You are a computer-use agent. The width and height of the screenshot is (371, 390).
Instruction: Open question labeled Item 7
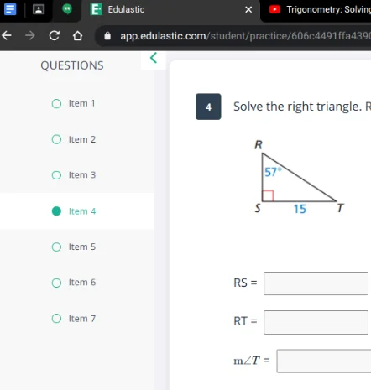click(82, 319)
